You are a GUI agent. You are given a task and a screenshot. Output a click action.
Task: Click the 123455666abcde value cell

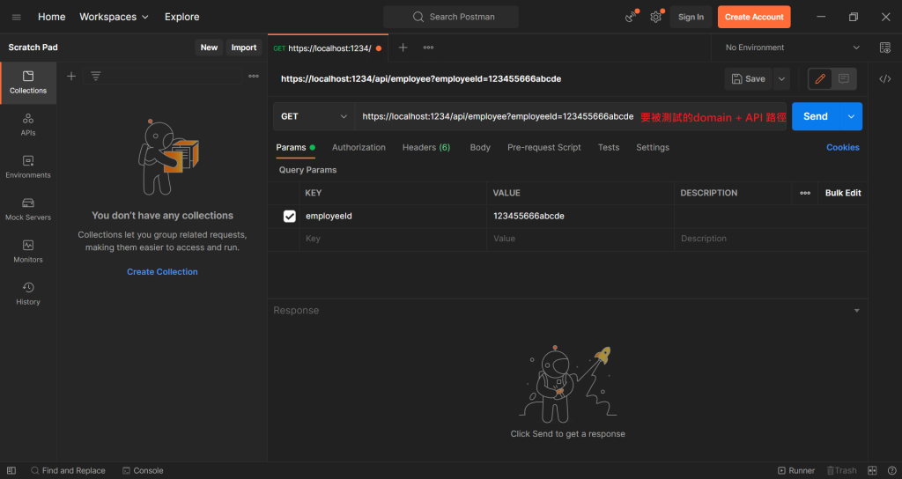click(580, 217)
